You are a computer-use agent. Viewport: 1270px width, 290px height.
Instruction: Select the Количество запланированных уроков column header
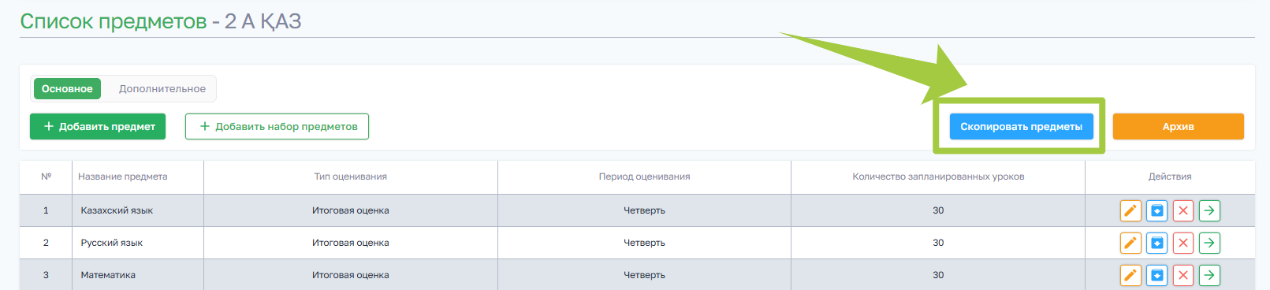tap(938, 177)
